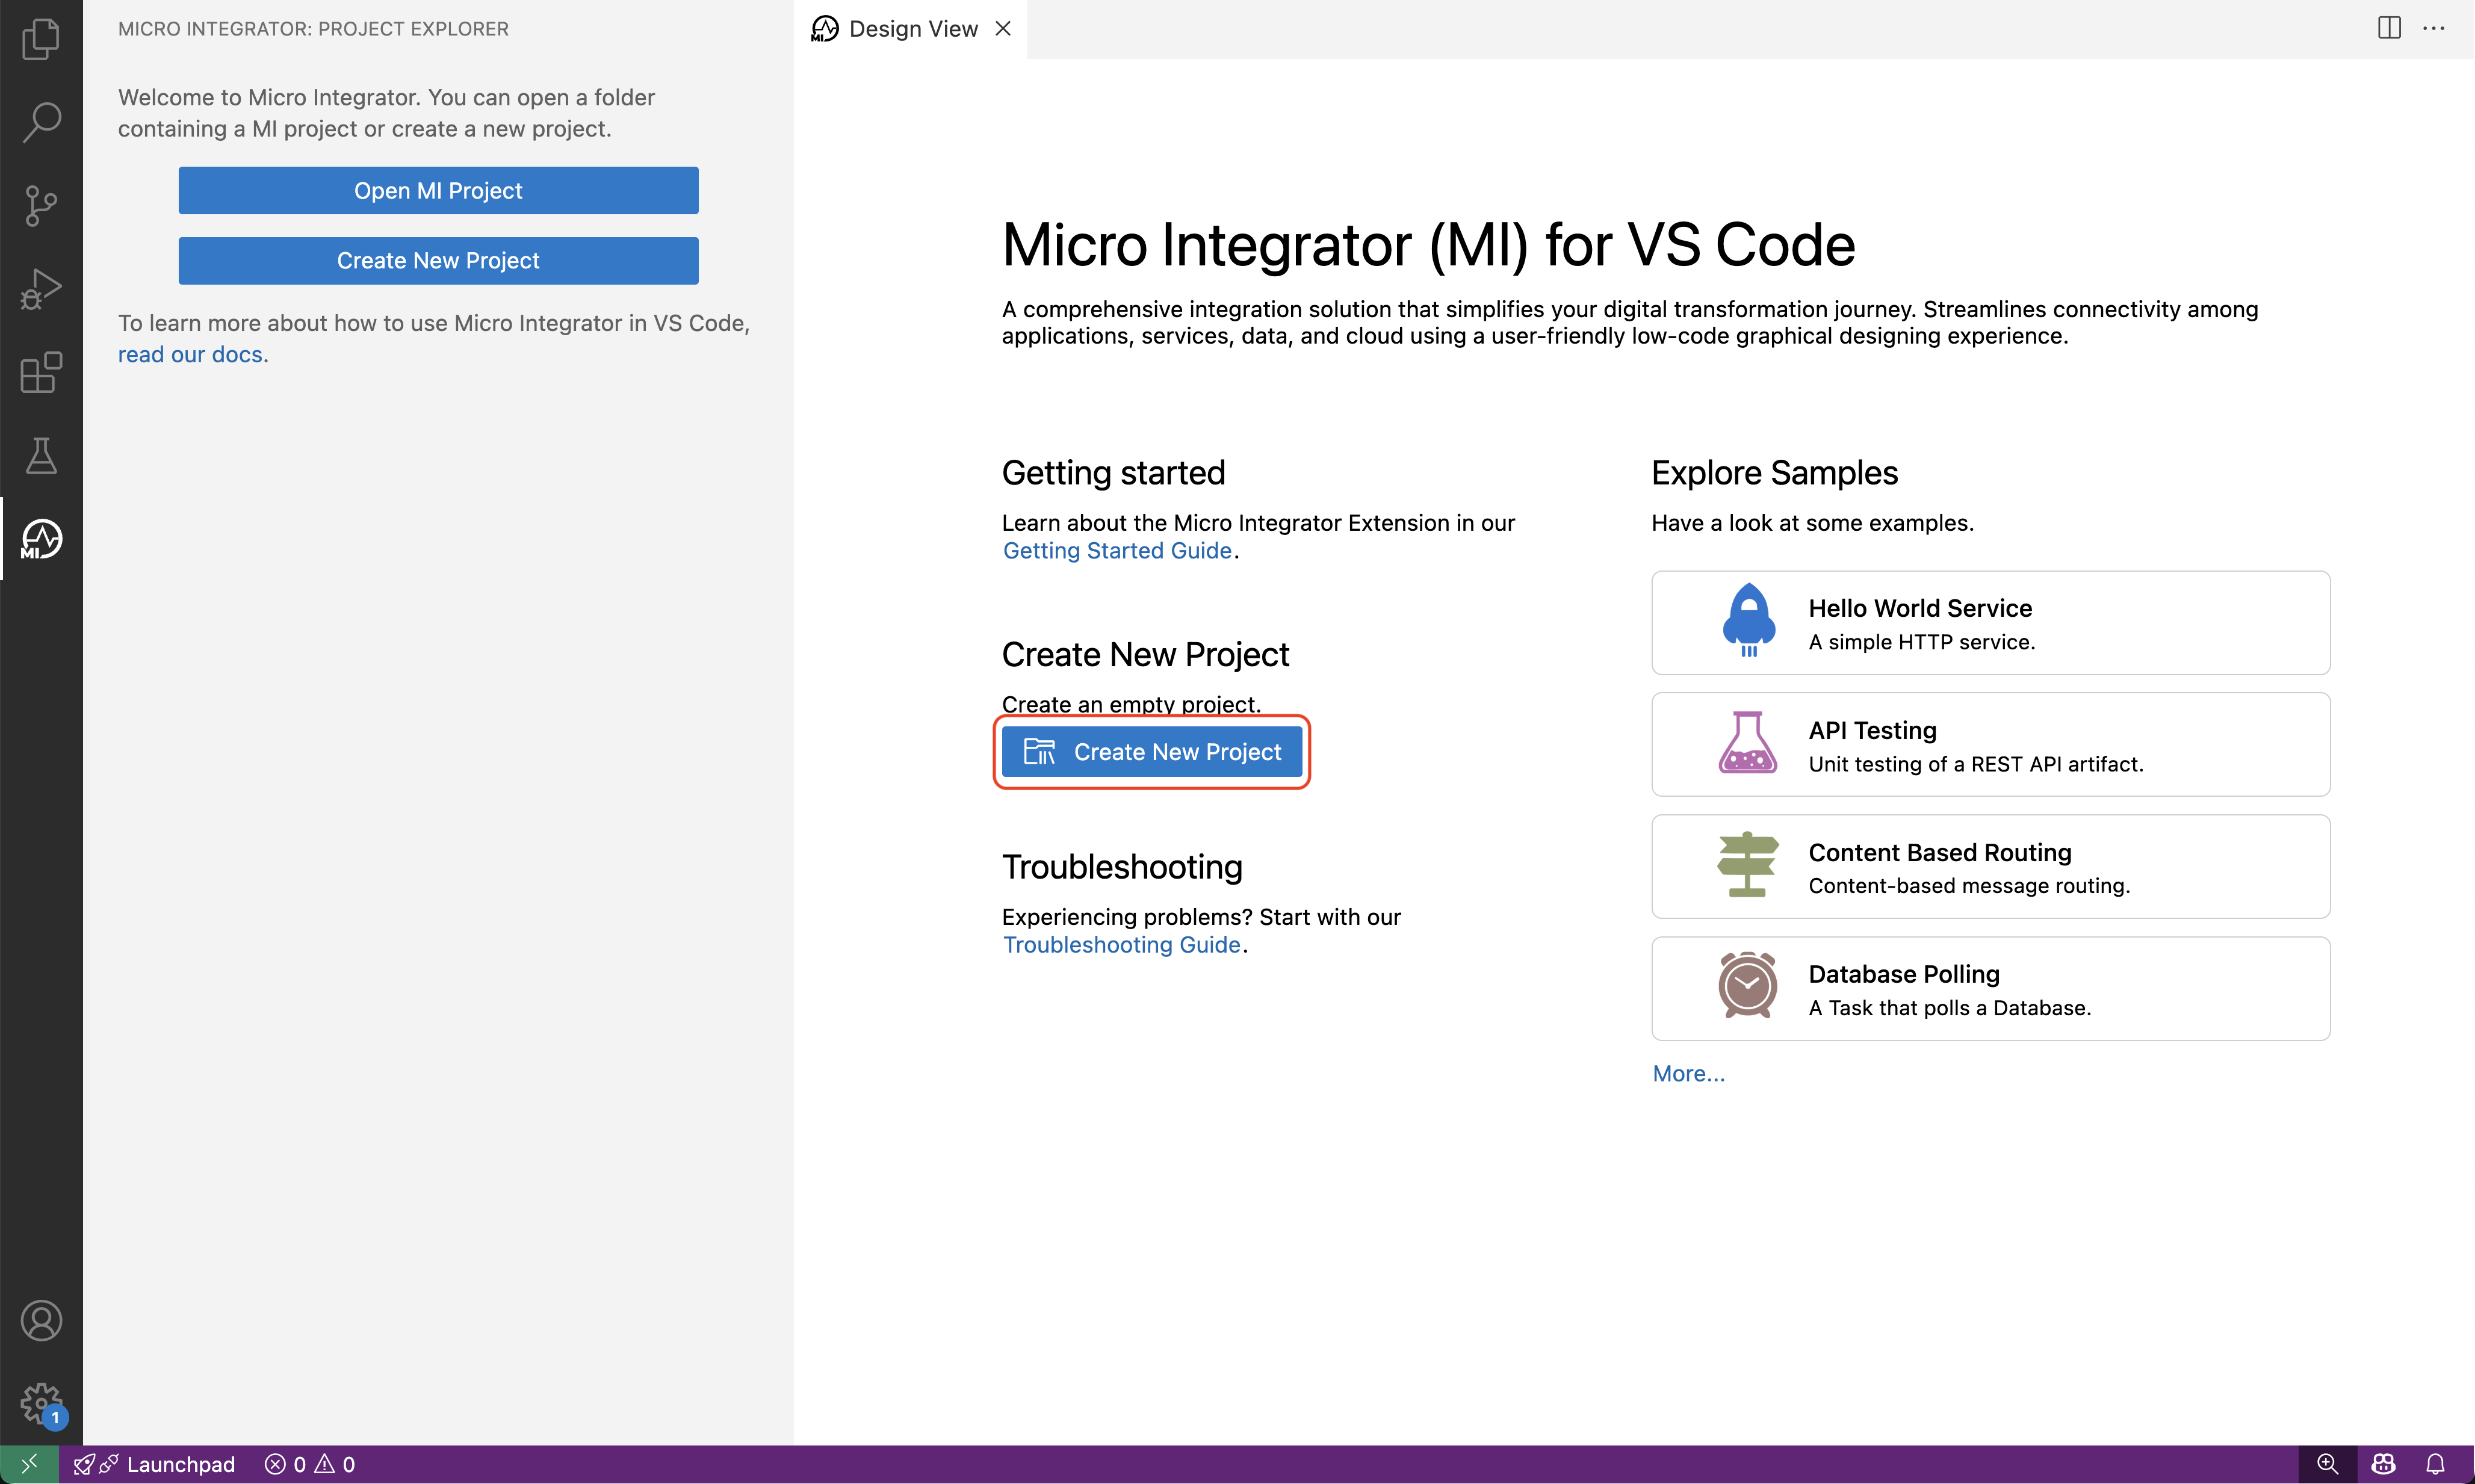Select the Hello World Service sample card
This screenshot has height=1484, width=2475.
coord(1990,622)
